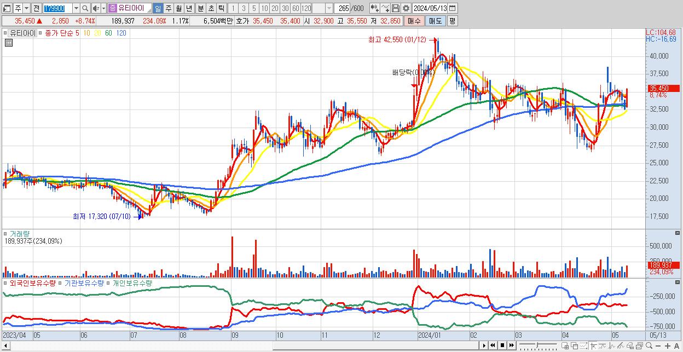Click the 매도 sell button
The image size is (683, 352).
click(435, 21)
